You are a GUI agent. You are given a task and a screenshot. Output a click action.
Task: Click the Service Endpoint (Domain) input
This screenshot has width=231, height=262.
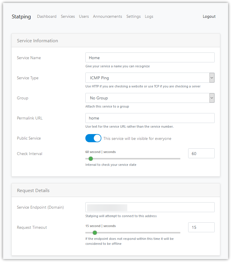tap(150, 207)
